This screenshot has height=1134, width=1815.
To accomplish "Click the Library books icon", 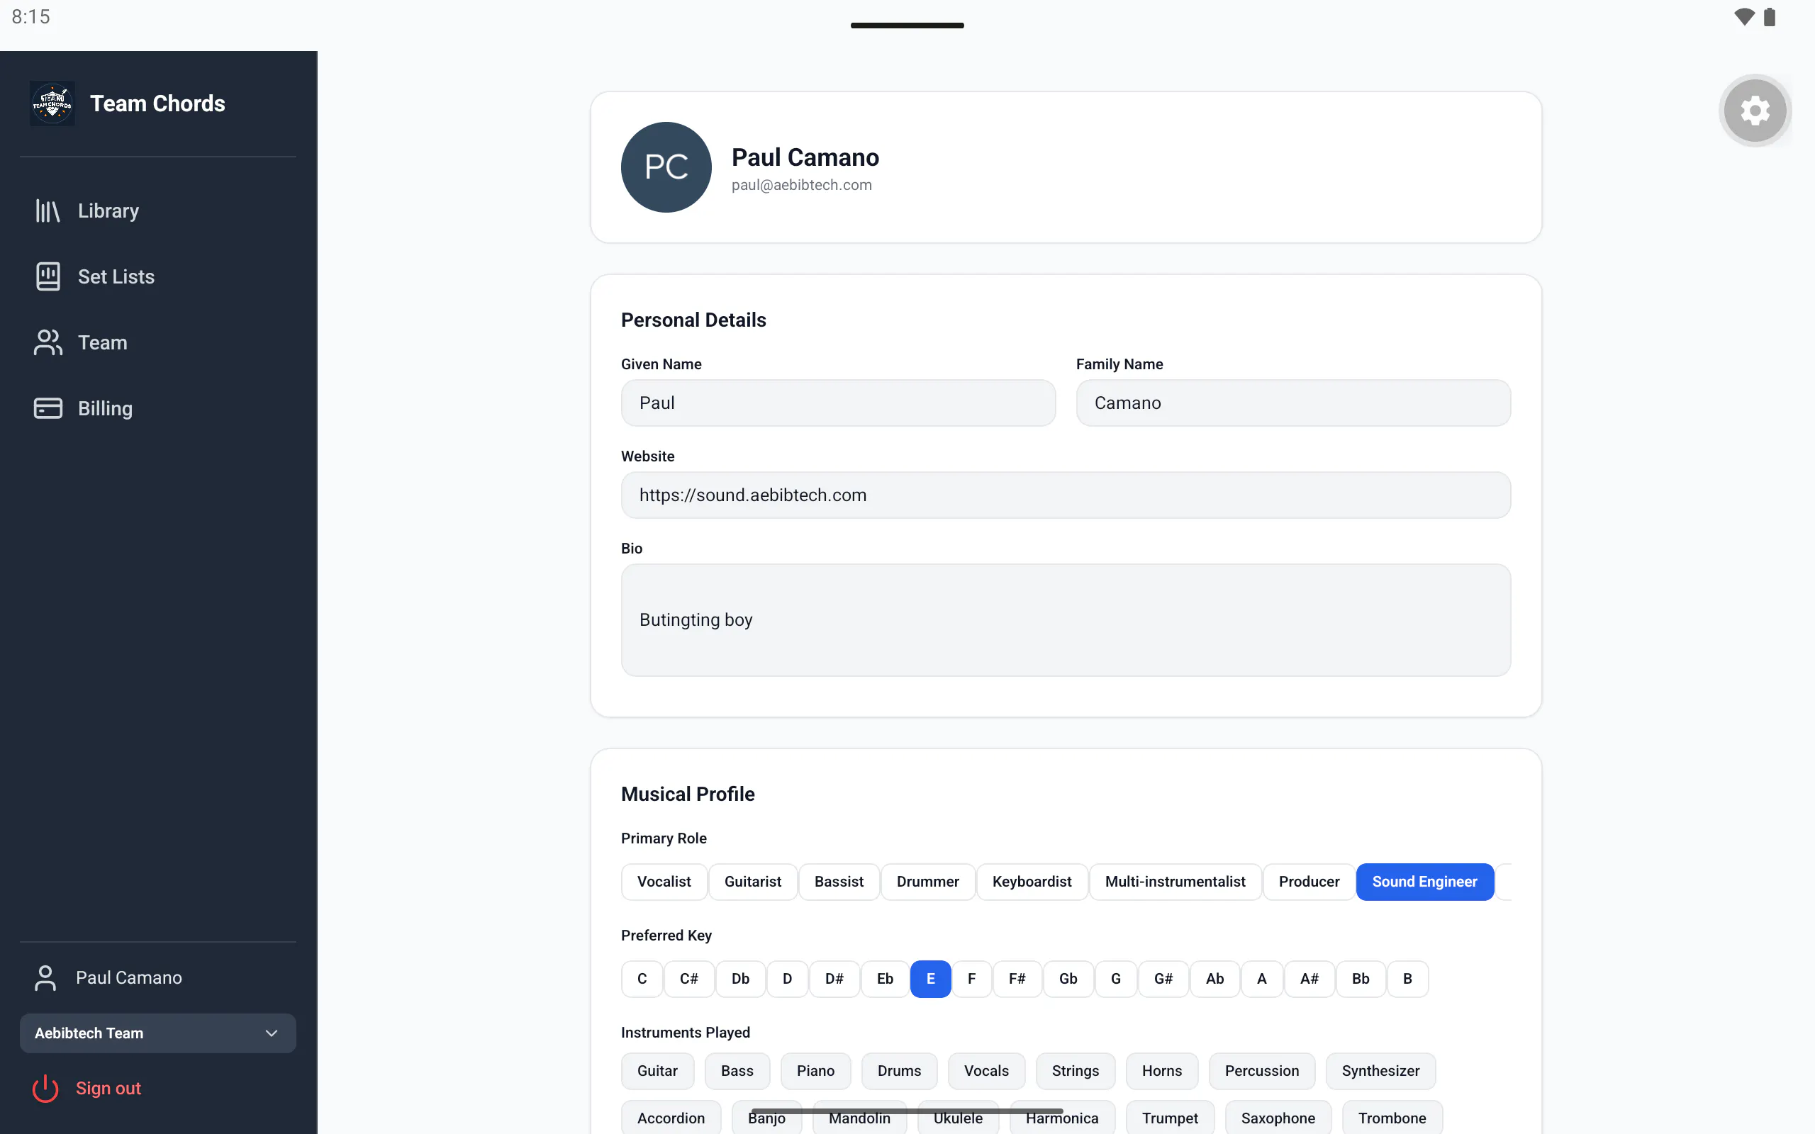I will tap(48, 210).
